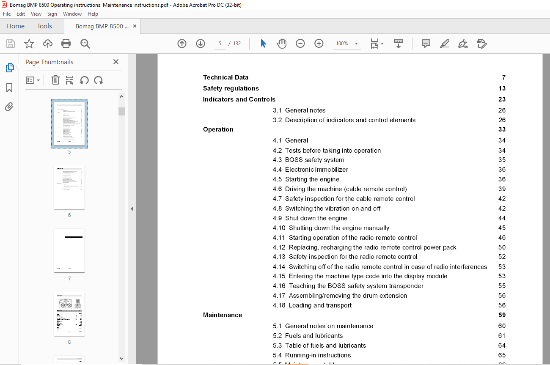Click "3.1 General notes" entry

(x=299, y=110)
